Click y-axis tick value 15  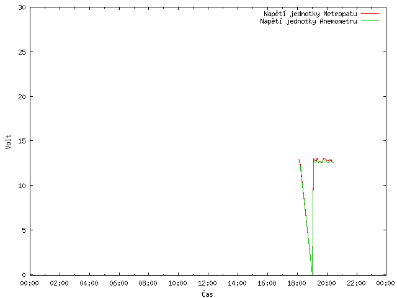22,141
